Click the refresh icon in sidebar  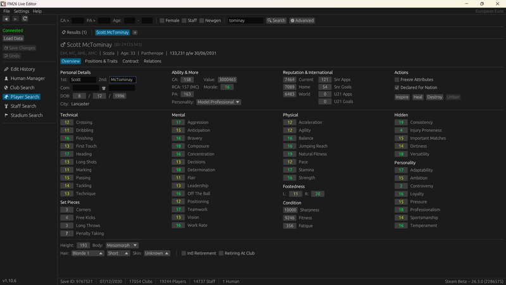point(25,19)
